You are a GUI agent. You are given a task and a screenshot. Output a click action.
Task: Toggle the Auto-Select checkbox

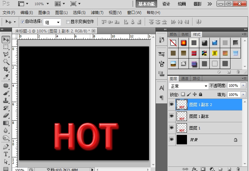click(22, 21)
